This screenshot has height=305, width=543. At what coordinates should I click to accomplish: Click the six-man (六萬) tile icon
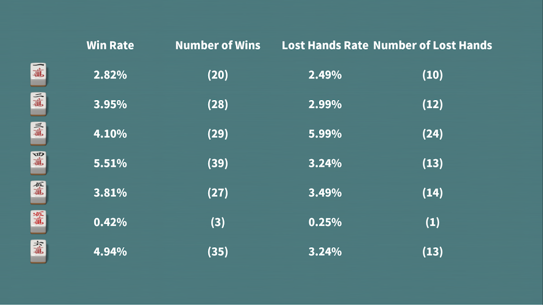click(38, 251)
